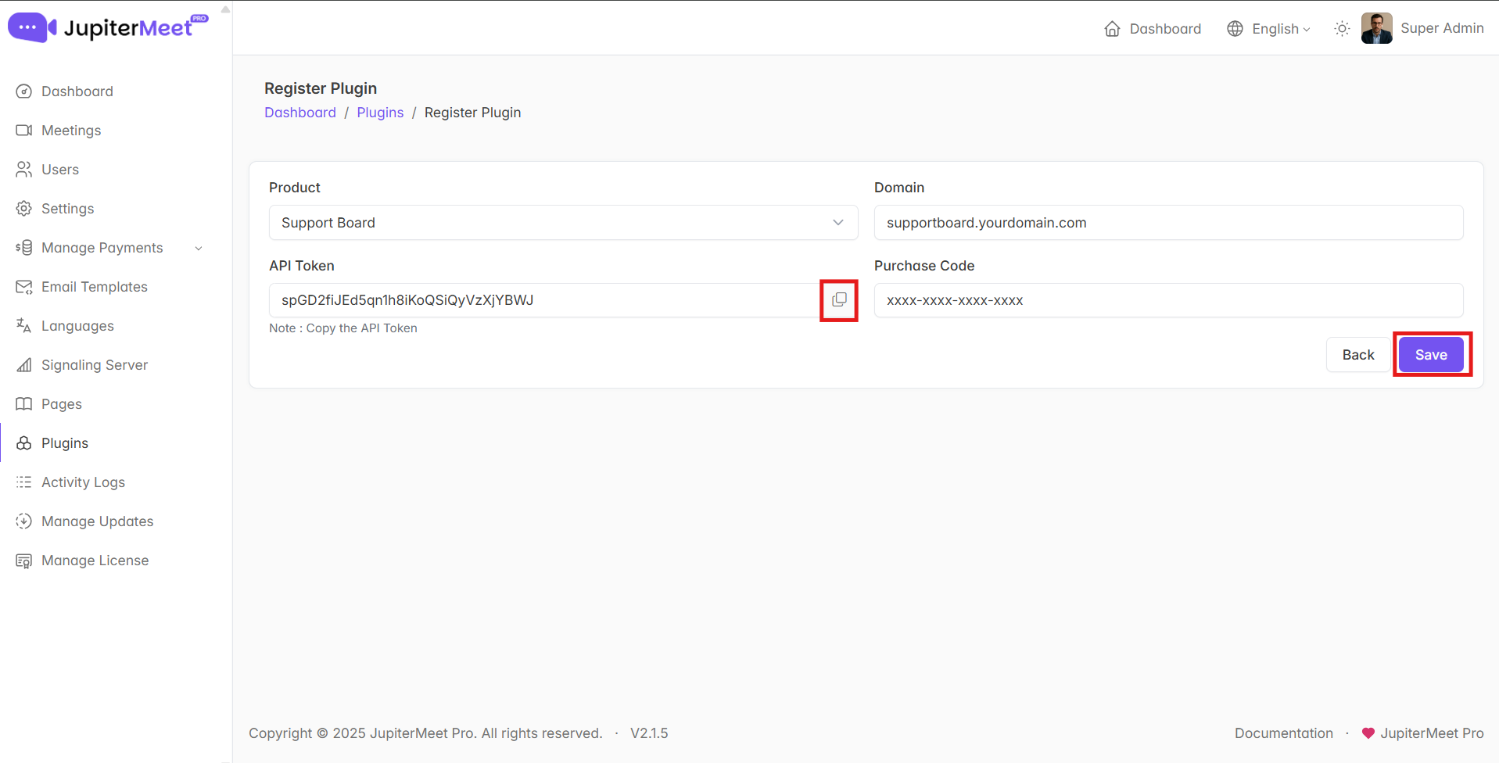Go to Manage Updates
Image resolution: width=1499 pixels, height=763 pixels.
[x=97, y=521]
